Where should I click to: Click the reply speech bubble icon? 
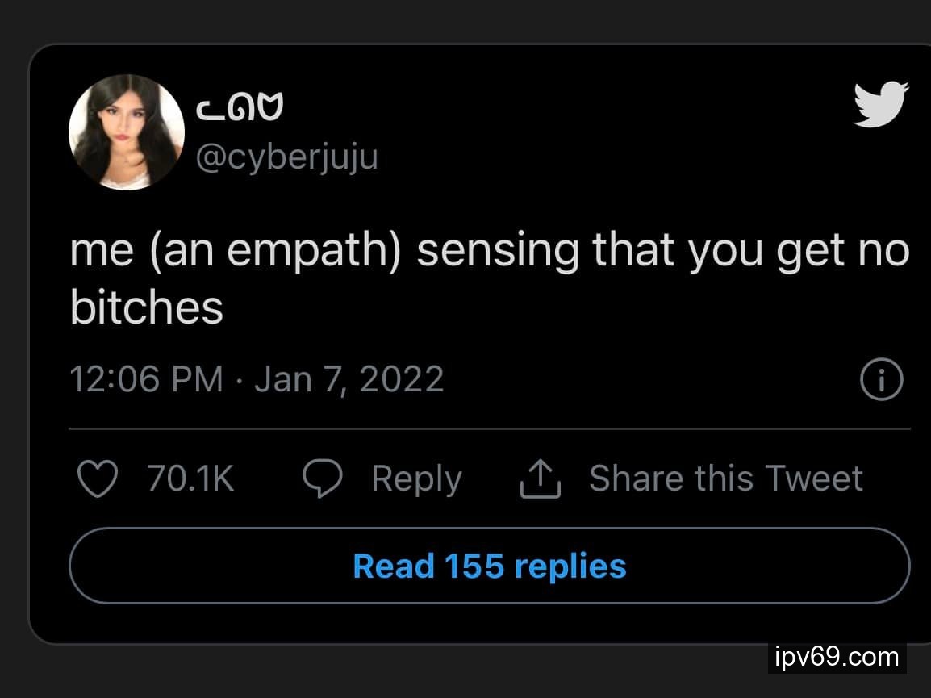click(323, 479)
